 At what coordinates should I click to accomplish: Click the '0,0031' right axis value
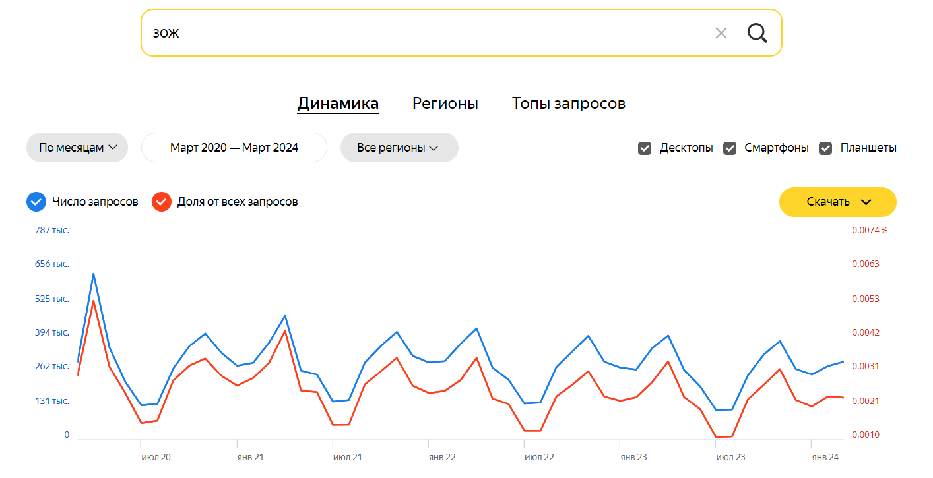tap(866, 366)
